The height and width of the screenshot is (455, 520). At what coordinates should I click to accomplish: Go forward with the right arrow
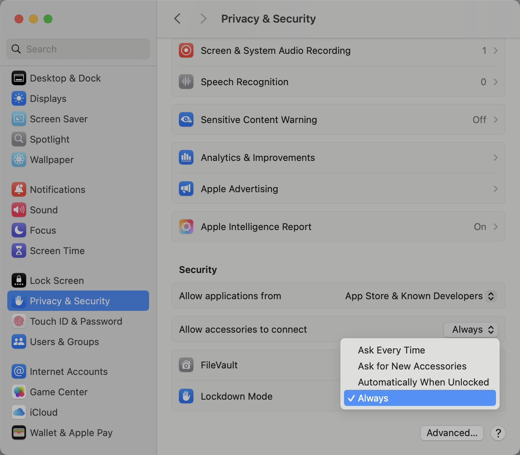click(203, 19)
